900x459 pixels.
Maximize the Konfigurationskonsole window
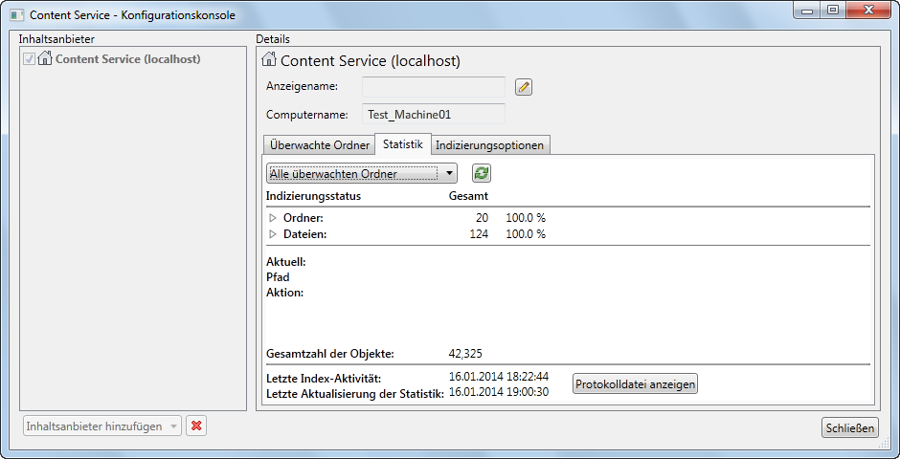coord(833,10)
